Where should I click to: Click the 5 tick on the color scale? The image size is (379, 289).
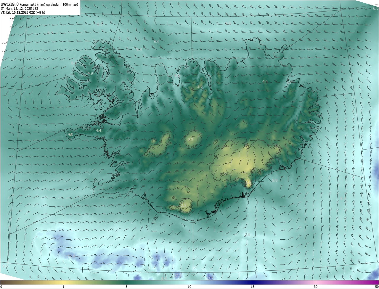click(126, 287)
